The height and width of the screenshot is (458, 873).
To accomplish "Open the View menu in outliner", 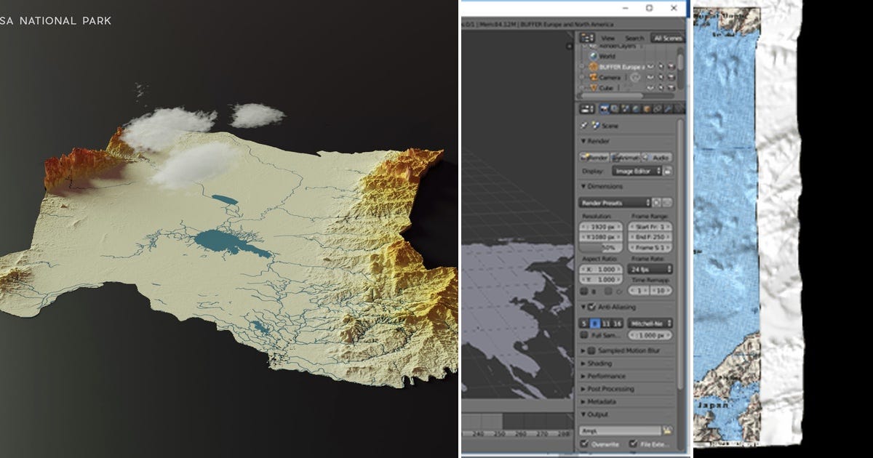I will coord(608,38).
